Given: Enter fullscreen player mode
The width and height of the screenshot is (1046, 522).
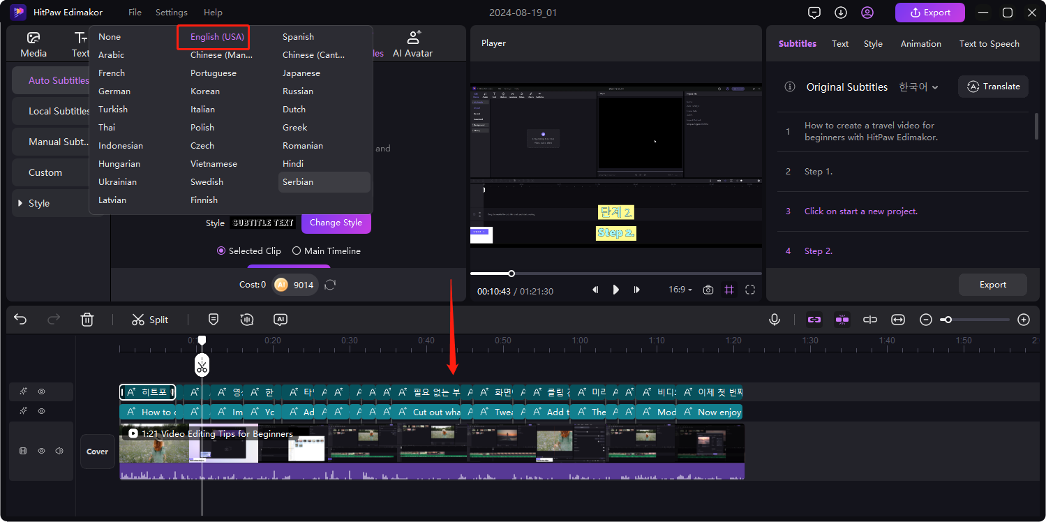Looking at the screenshot, I should 750,290.
